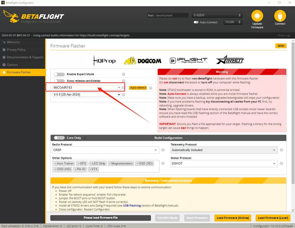Click the Update Firmware chip icon

point(257,16)
